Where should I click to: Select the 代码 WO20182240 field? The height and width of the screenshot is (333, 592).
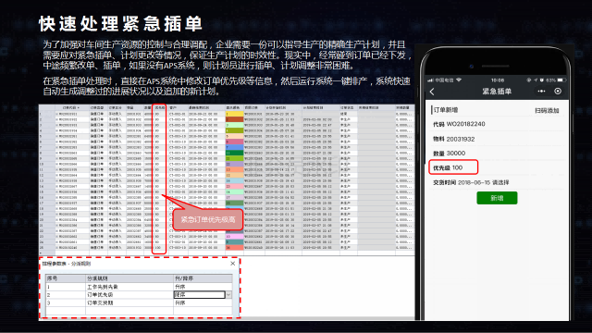(497, 124)
